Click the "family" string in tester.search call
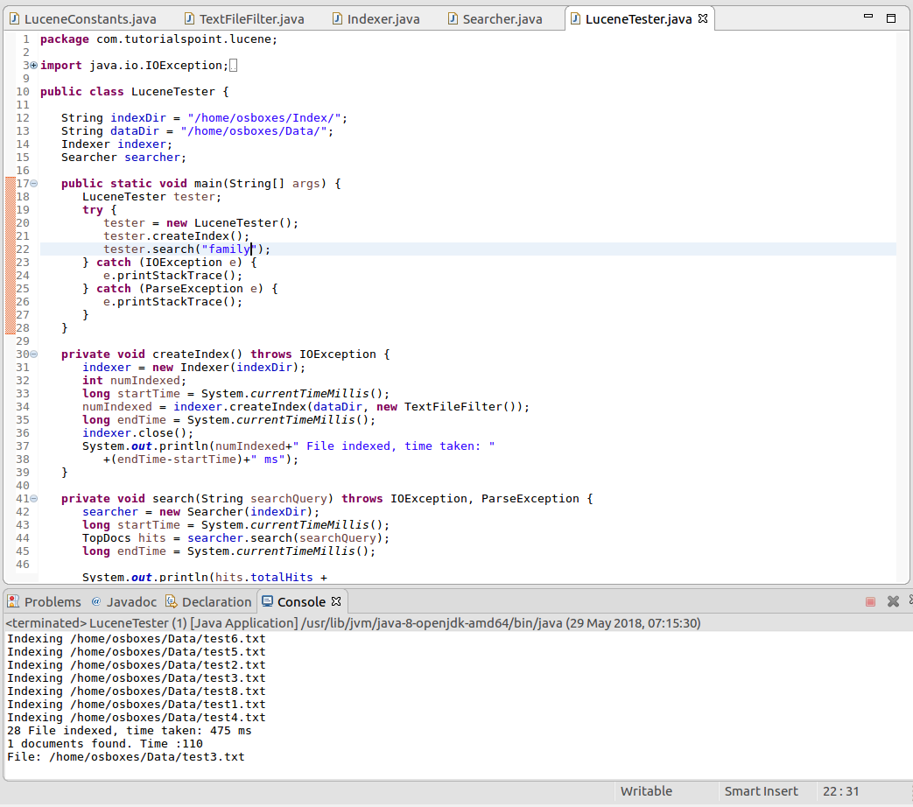The width and height of the screenshot is (913, 807). click(x=228, y=249)
